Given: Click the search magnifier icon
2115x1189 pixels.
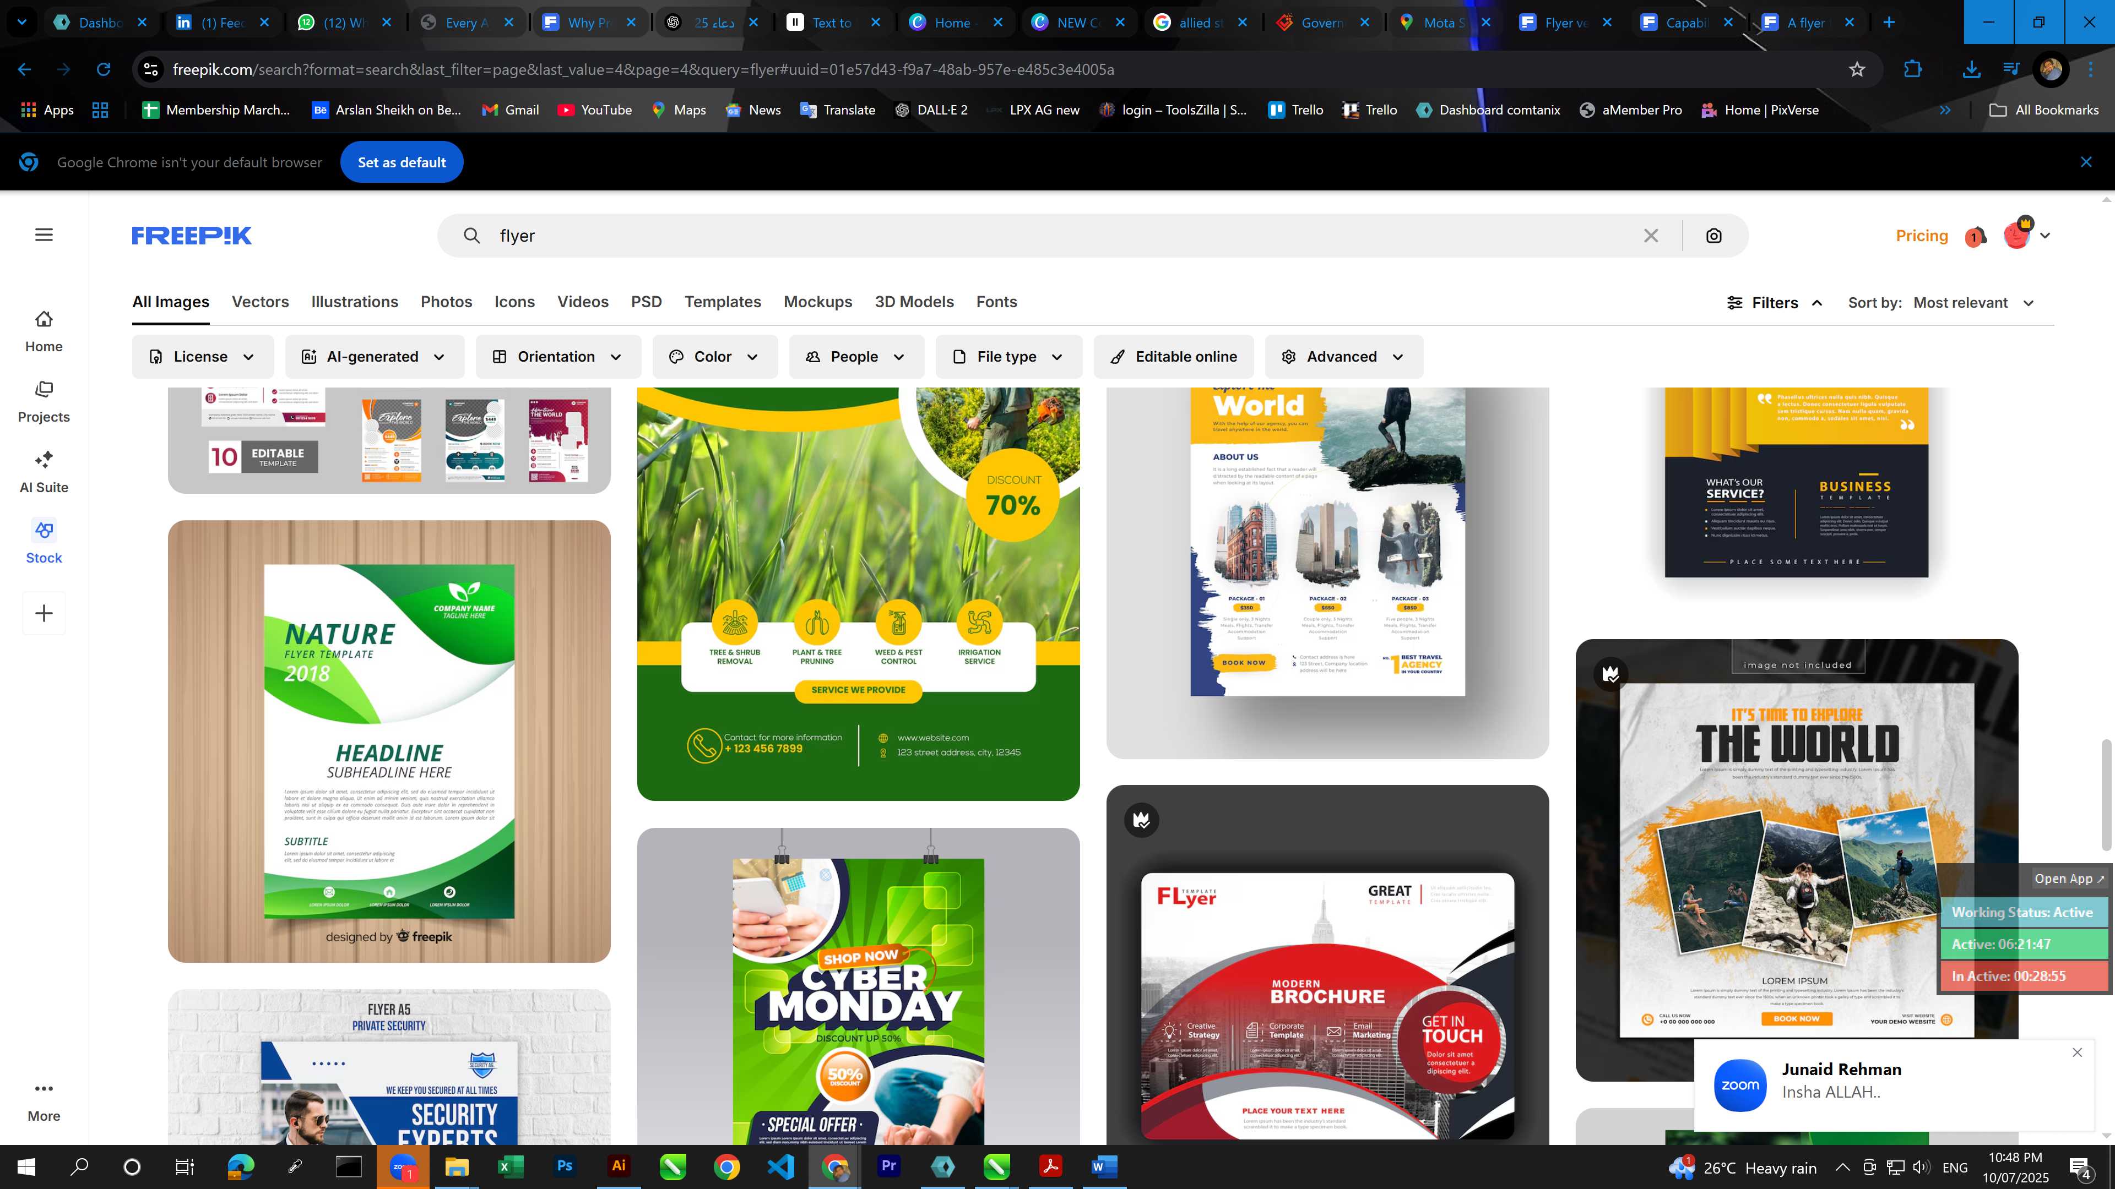Looking at the screenshot, I should (471, 236).
